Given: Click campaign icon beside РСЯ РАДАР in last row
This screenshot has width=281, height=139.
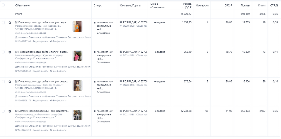Looking at the screenshot, I should pyautogui.click(x=121, y=111).
